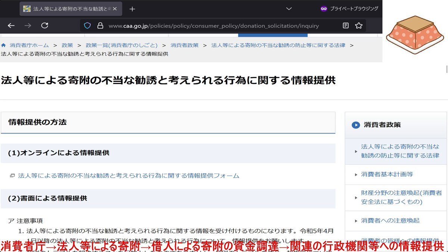This screenshot has height=252, width=448.
Task: Select sidebar item 法人等による寄附の不当な勧誘の防止等に関する法律
Action: [x=396, y=151]
